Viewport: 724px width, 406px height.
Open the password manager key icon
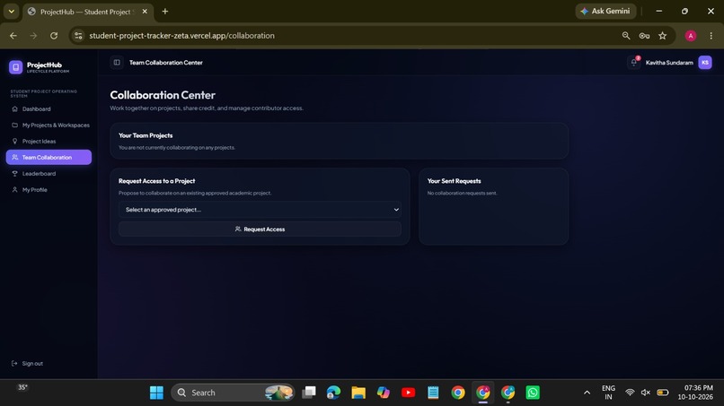[644, 36]
